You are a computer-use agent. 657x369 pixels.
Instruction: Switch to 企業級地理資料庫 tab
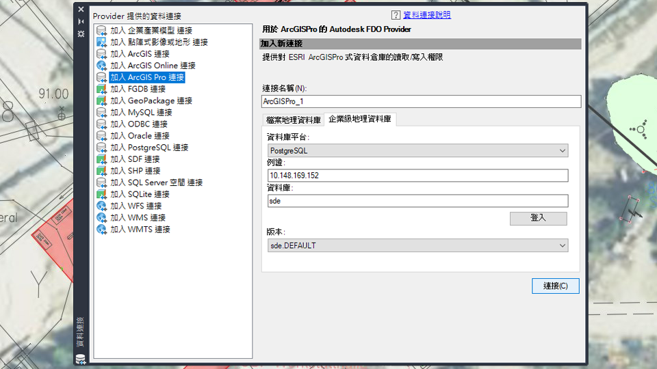point(360,119)
